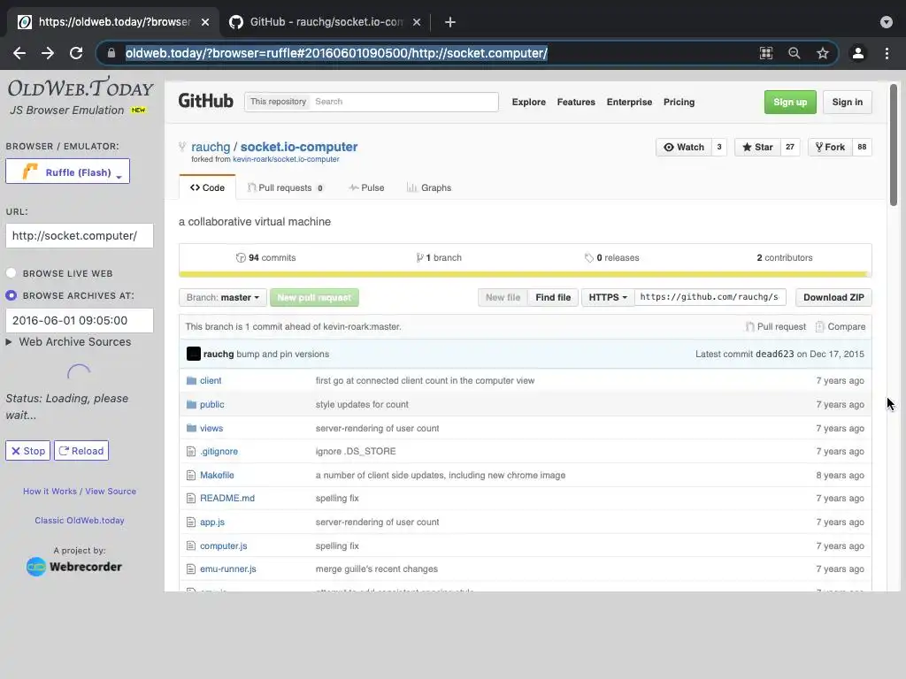Switch to the GitHub browser tab
This screenshot has height=679, width=906.
point(325,22)
